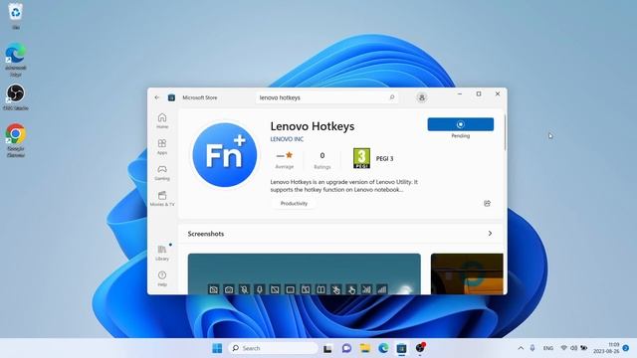Viewport: 637px width, 358px height.
Task: Open the Chat app on taskbar
Action: tap(346, 348)
